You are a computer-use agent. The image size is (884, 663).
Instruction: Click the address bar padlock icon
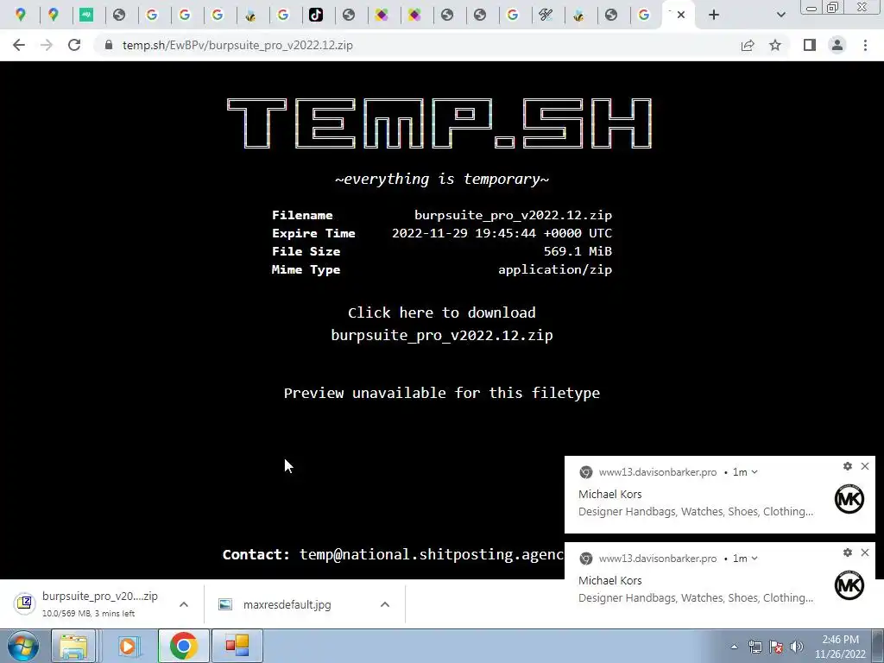click(109, 45)
